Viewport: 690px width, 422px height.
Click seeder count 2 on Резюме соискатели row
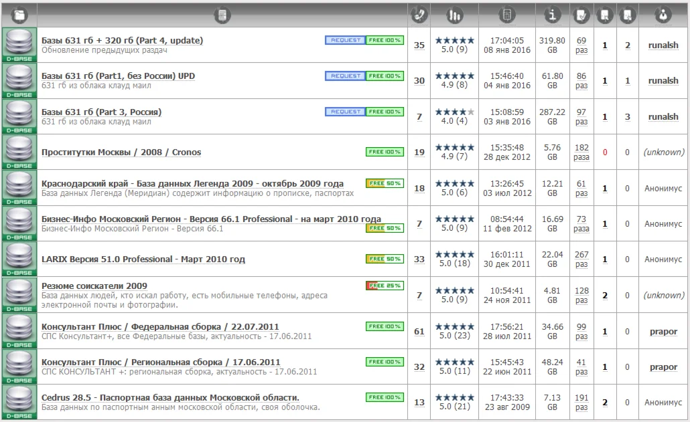pyautogui.click(x=605, y=296)
